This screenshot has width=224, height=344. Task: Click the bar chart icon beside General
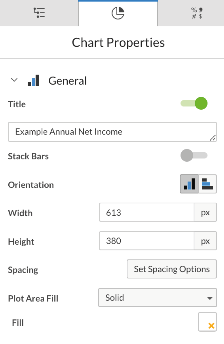pyautogui.click(x=33, y=80)
